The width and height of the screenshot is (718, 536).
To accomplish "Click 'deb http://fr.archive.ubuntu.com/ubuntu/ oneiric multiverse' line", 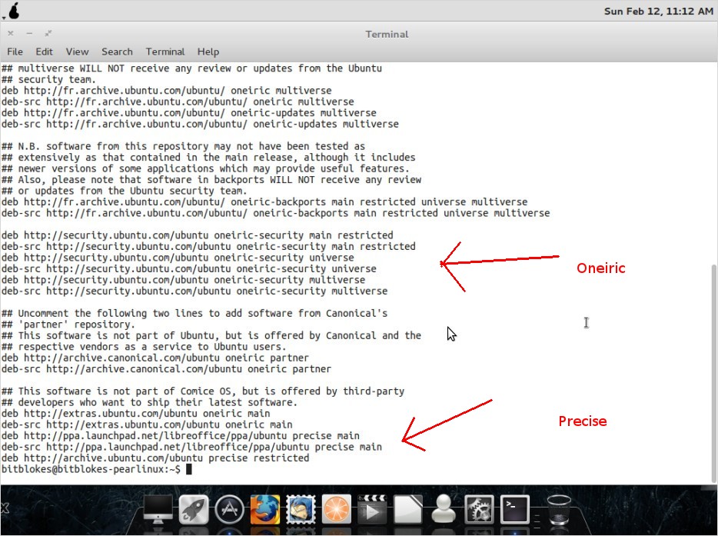I will click(166, 91).
